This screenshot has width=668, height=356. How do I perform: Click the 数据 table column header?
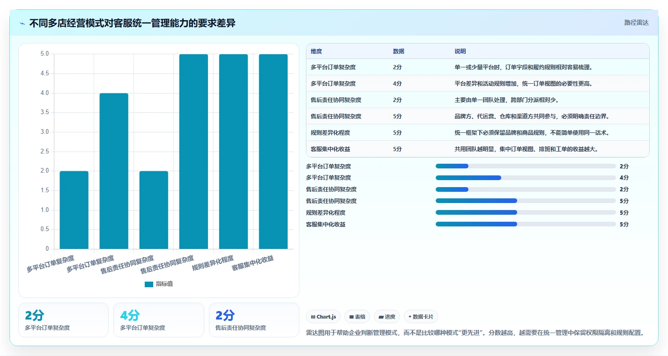[399, 51]
